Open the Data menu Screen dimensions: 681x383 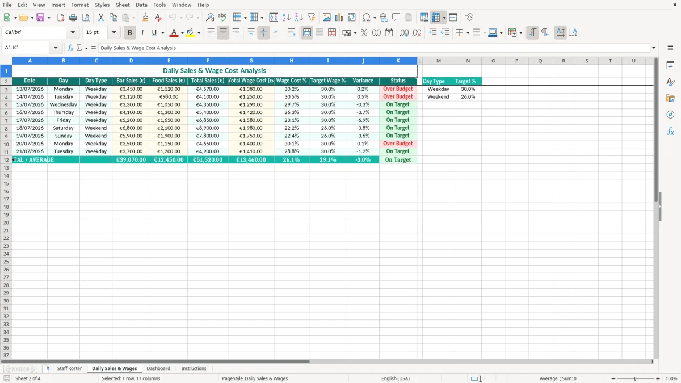141,5
